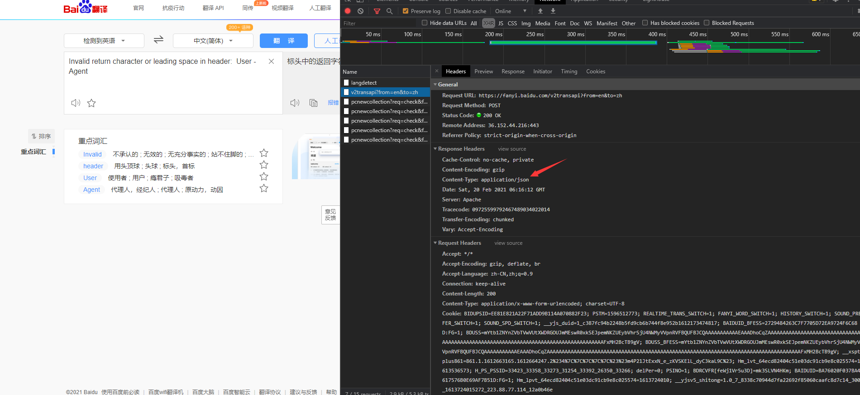This screenshot has height=395, width=860.
Task: Toggle Hide data URLs checkbox
Action: [425, 23]
